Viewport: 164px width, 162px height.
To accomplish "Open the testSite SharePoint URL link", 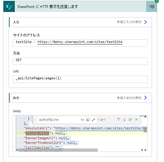I will point(80,42).
